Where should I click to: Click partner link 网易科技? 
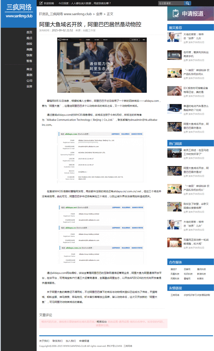click(175, 278)
